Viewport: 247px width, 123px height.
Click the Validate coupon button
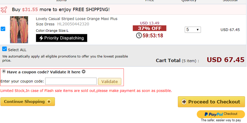[110, 81]
